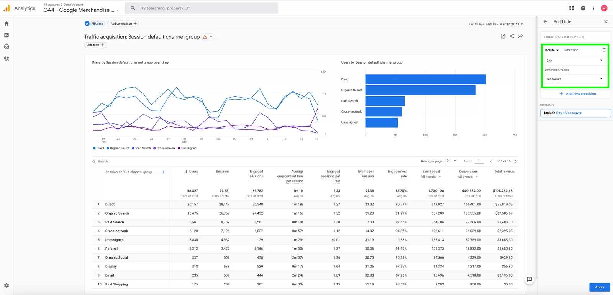The height and width of the screenshot is (295, 613).
Task: Click the data warning triangle icon
Action: click(205, 37)
